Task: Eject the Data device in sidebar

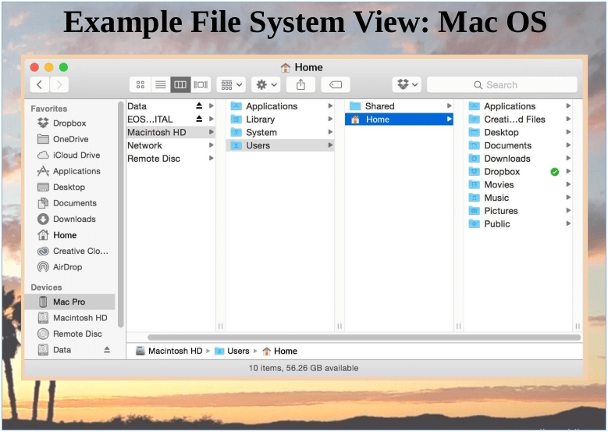Action: tap(107, 351)
